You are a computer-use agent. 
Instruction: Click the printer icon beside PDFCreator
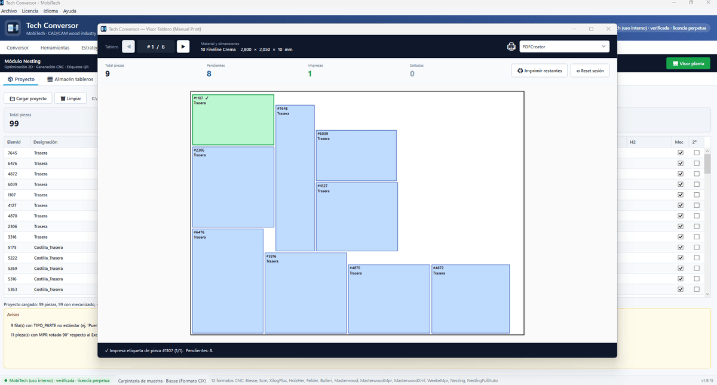tap(511, 47)
